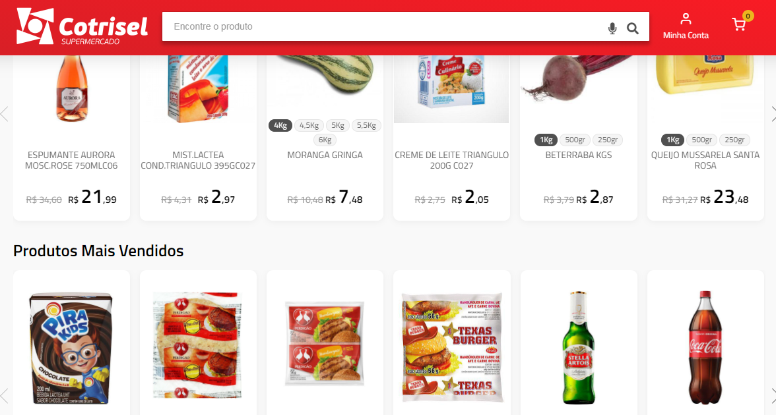The image size is (776, 415).
Task: Select 6Kg weight for Moranga Gringa
Action: click(325, 140)
